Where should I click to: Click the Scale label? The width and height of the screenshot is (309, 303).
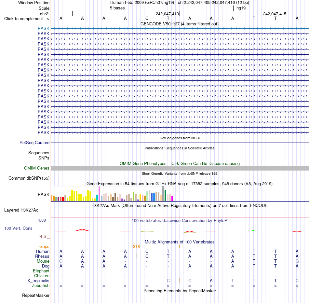pyautogui.click(x=44, y=8)
